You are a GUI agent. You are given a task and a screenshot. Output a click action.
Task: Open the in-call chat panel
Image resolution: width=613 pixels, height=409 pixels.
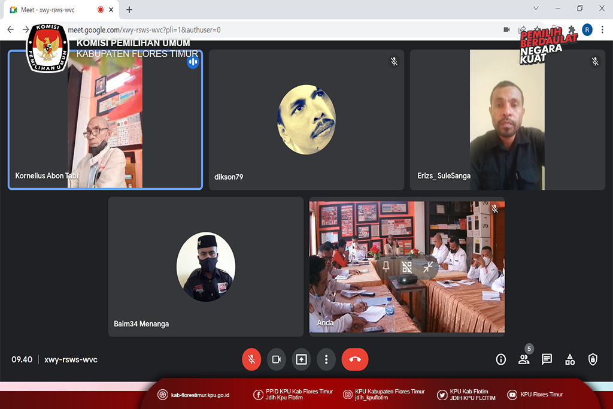click(547, 359)
